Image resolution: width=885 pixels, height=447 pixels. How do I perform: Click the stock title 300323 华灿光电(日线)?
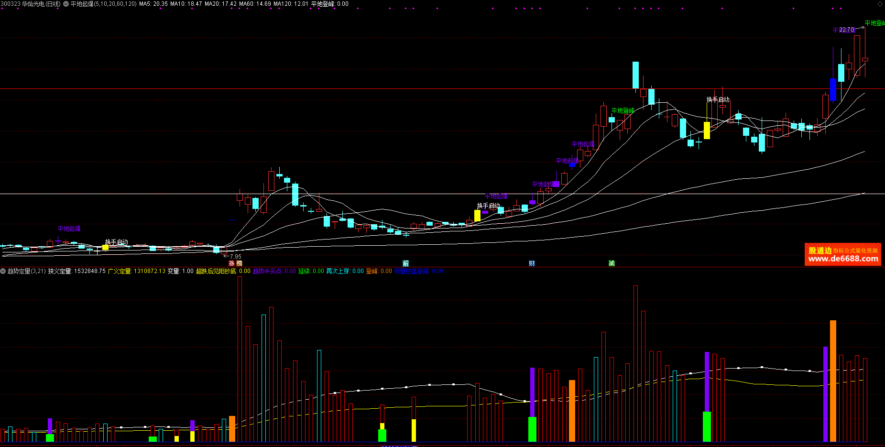click(31, 4)
